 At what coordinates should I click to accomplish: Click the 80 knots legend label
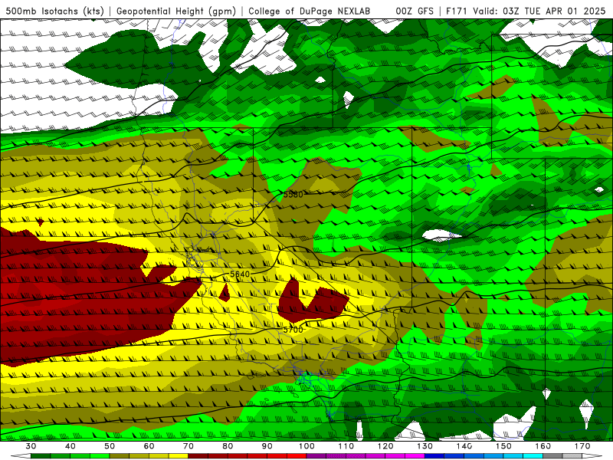click(x=228, y=446)
